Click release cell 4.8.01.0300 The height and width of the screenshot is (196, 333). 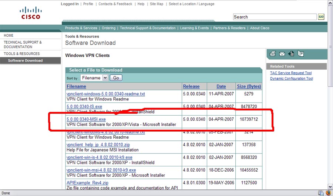[194, 183]
